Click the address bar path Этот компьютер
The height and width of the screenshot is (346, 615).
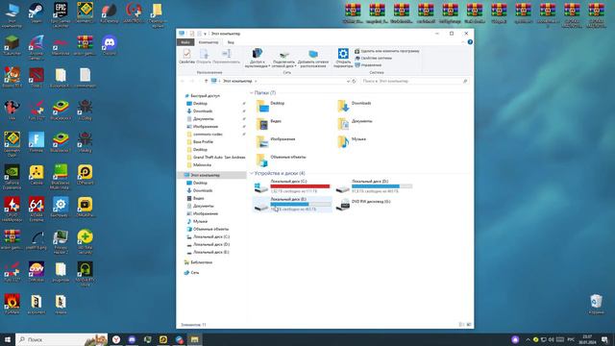click(237, 81)
